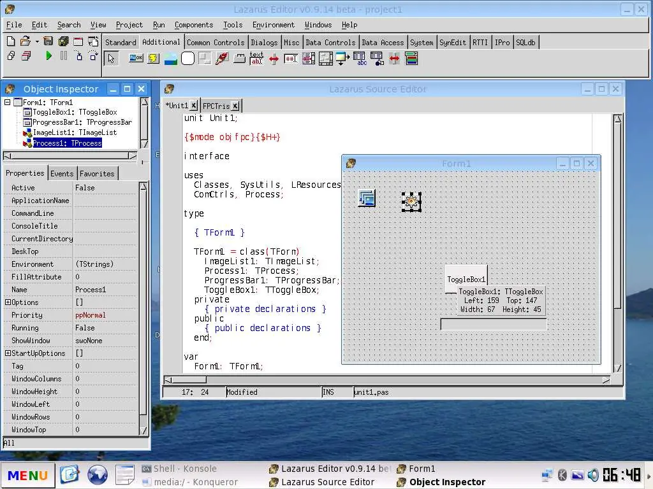Open the Components menu
The height and width of the screenshot is (489, 653).
(x=194, y=25)
